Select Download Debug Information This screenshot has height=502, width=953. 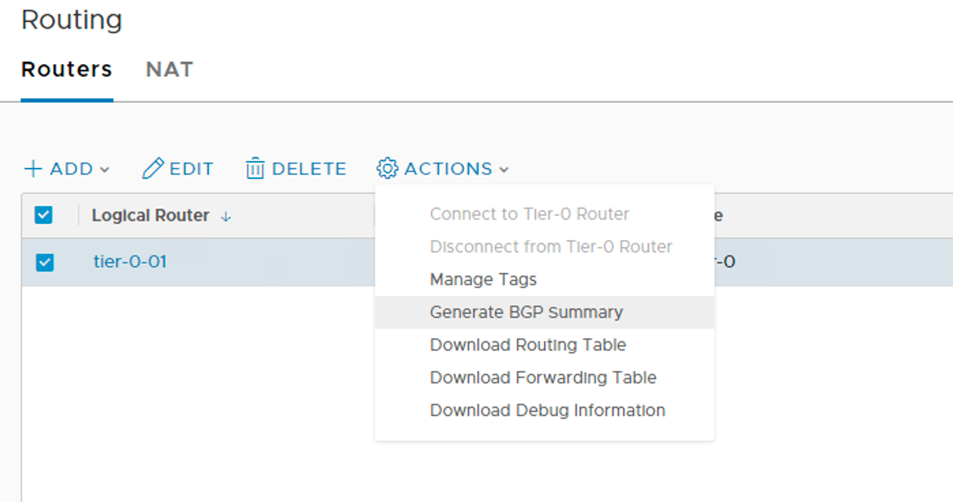[547, 411]
